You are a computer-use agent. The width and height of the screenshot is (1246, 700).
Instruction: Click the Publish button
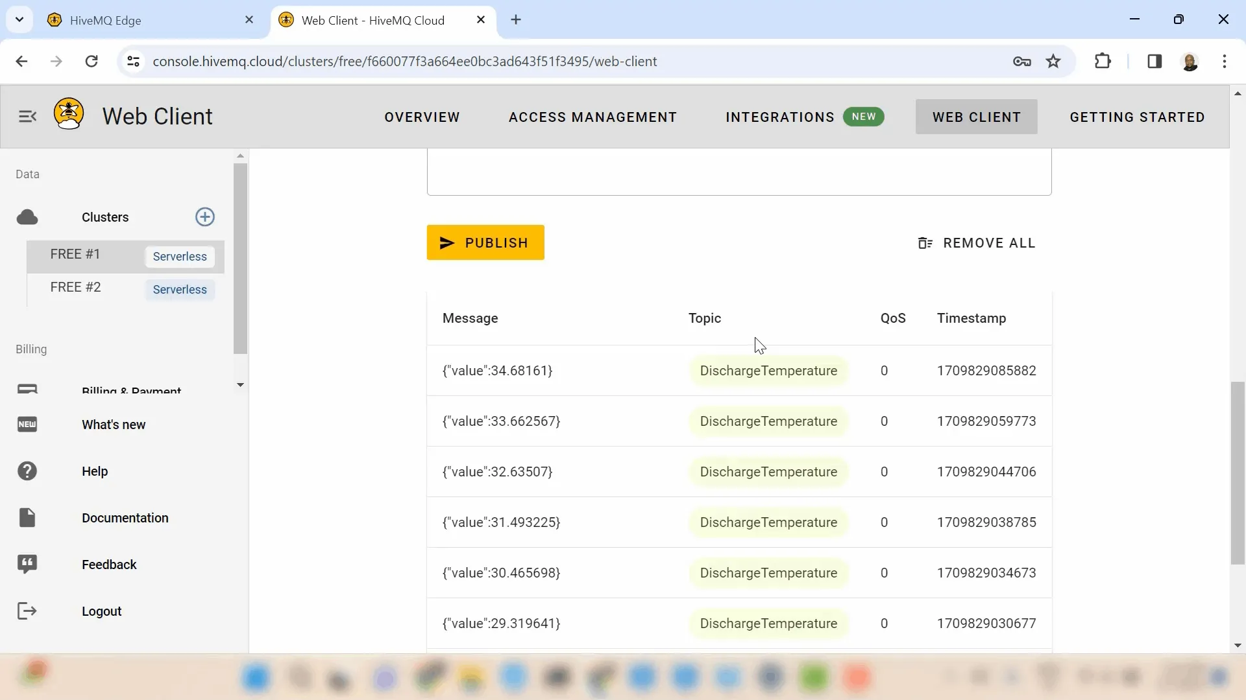485,242
